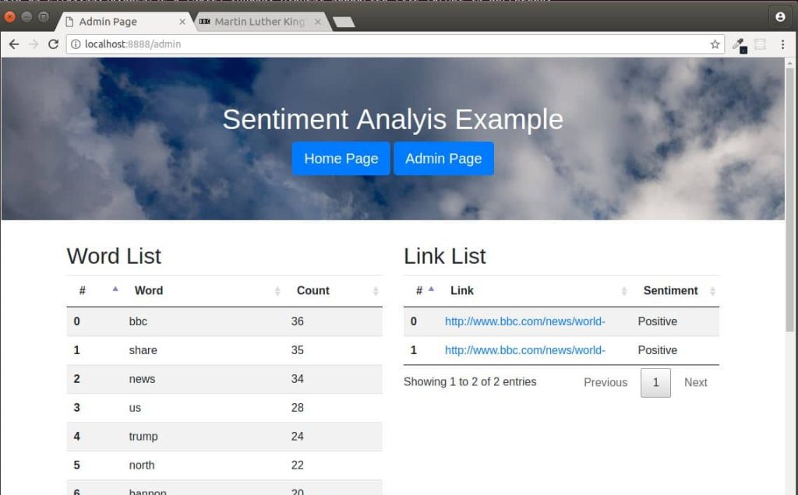Viewport: 798px width, 495px height.
Task: Click the grayed extension icon beside the star
Action: click(761, 44)
